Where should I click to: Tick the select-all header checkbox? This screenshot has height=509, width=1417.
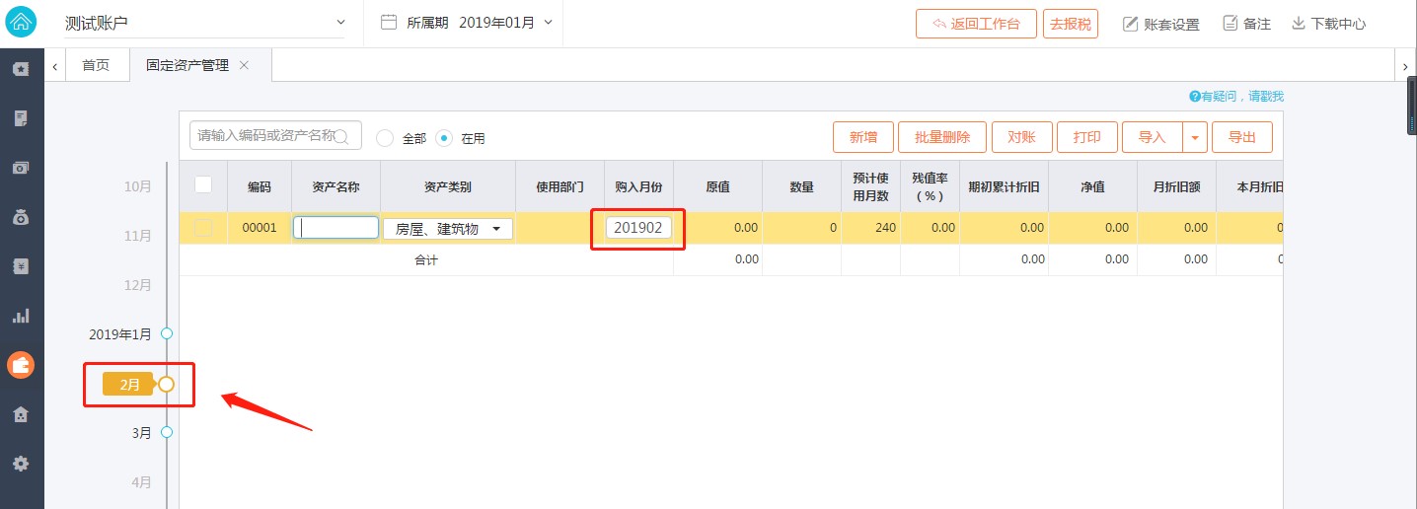click(x=203, y=184)
